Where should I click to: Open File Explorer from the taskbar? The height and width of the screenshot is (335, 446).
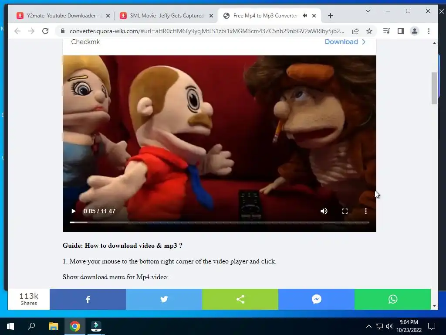[53, 326]
